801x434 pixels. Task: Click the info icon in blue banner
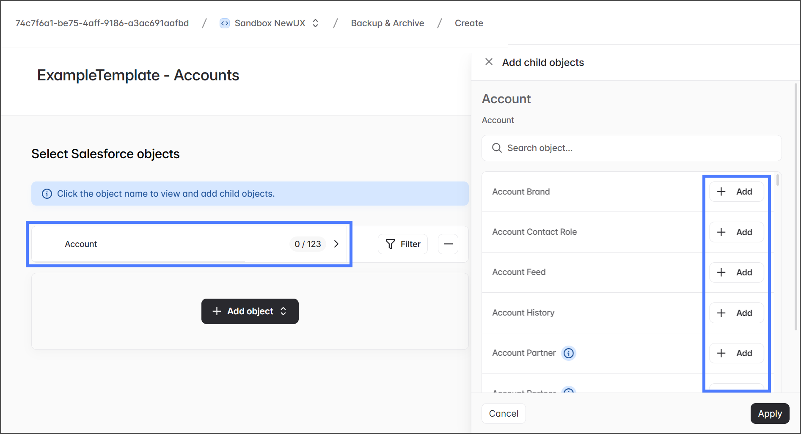[x=47, y=194]
